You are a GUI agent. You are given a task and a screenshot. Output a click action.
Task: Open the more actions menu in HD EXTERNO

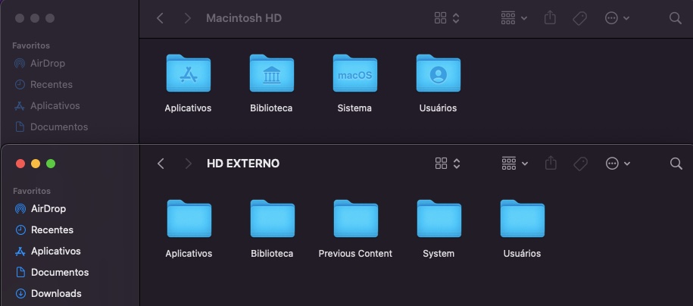pyautogui.click(x=617, y=164)
